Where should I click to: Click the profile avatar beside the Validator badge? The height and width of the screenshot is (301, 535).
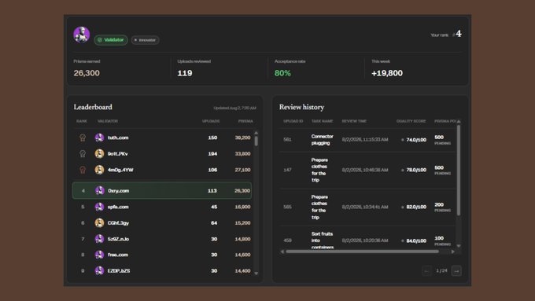click(82, 35)
